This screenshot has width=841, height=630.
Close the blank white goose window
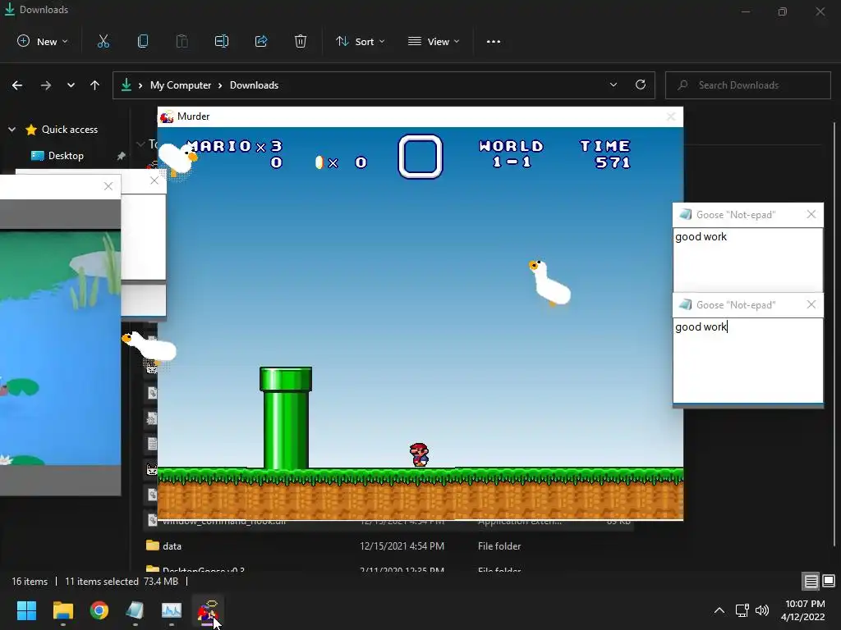coord(154,180)
